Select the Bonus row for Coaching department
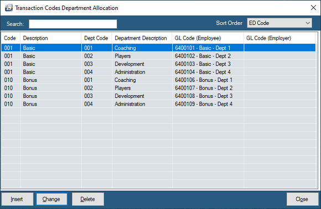The image size is (321, 209). [x=158, y=80]
